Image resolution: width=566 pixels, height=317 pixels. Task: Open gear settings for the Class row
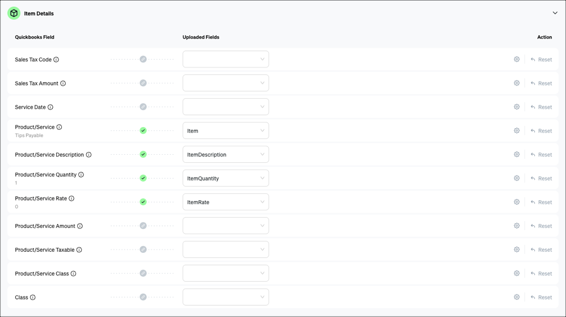(517, 297)
